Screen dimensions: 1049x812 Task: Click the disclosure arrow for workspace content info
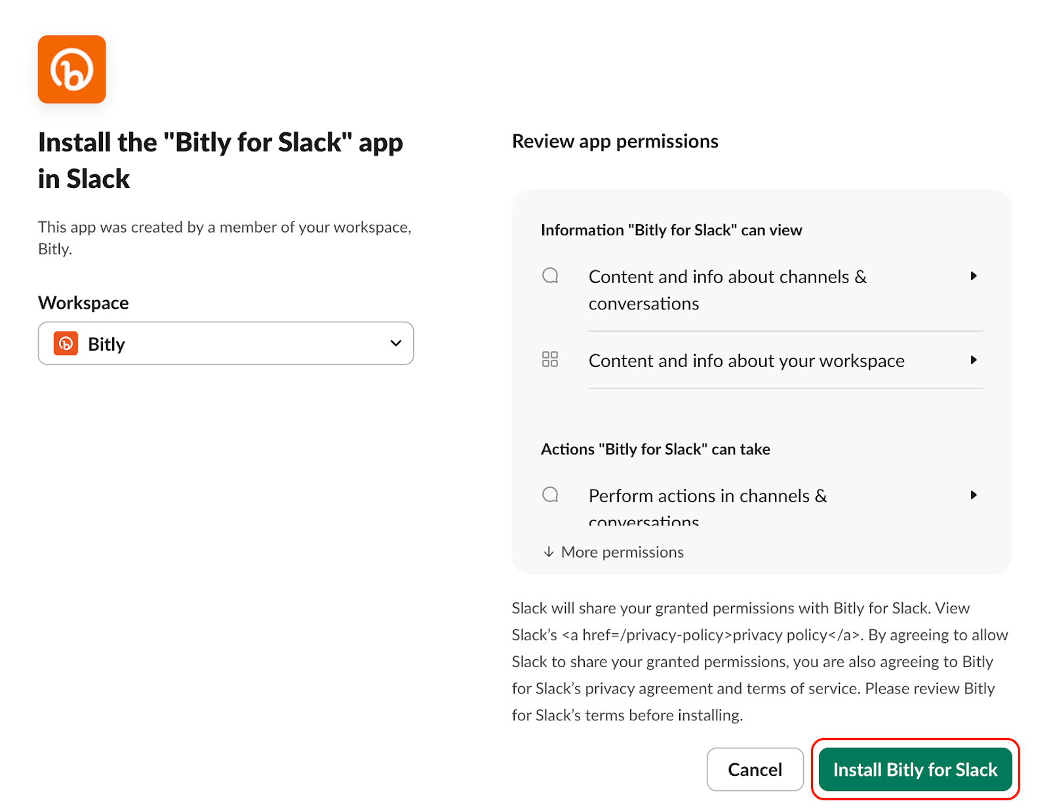(975, 360)
